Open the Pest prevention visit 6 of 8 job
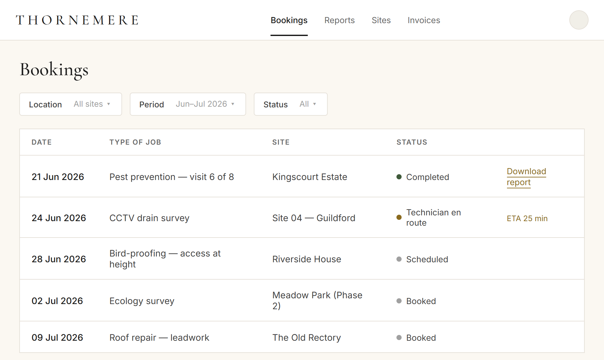 click(x=172, y=177)
